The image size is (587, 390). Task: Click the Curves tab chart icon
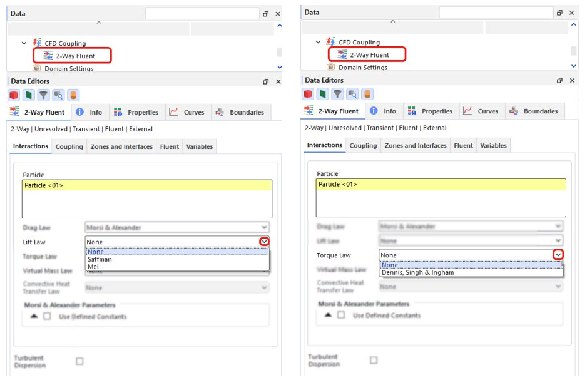[x=172, y=112]
